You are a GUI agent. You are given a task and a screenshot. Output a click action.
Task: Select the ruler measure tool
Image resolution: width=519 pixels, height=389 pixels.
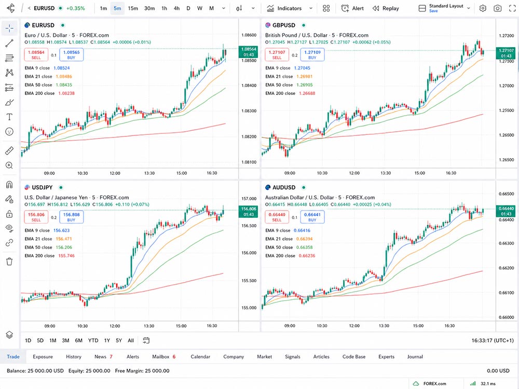(9, 151)
